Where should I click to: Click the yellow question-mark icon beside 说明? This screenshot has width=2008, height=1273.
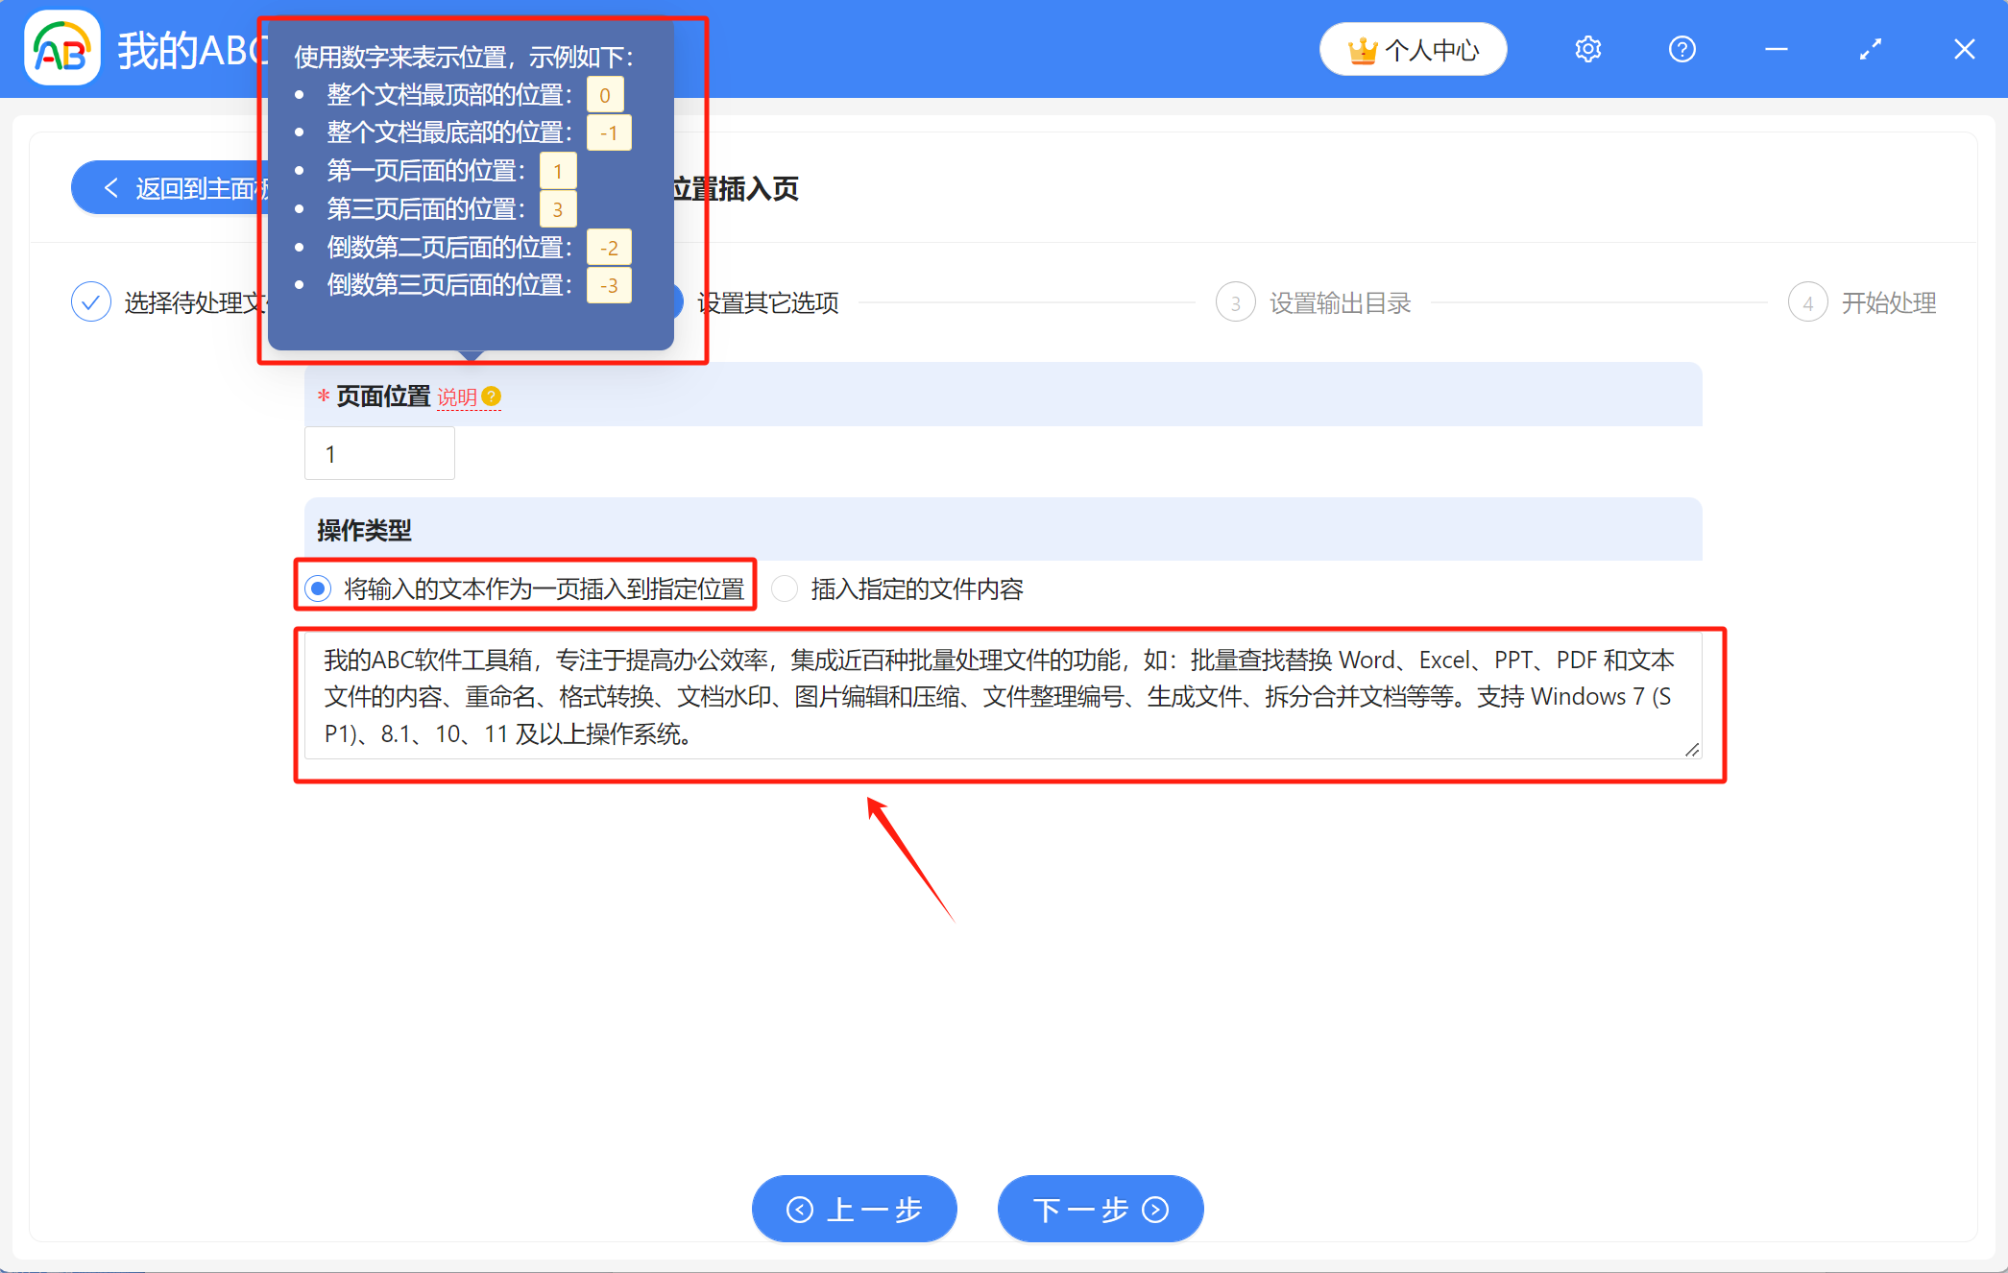[492, 395]
